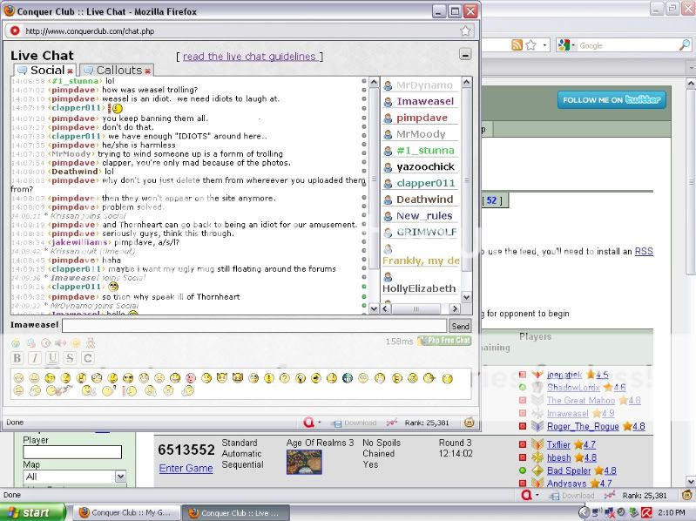This screenshot has height=521, width=696.
Task: Click the sound mute speaker icon in chat toolbar
Action: [x=60, y=342]
